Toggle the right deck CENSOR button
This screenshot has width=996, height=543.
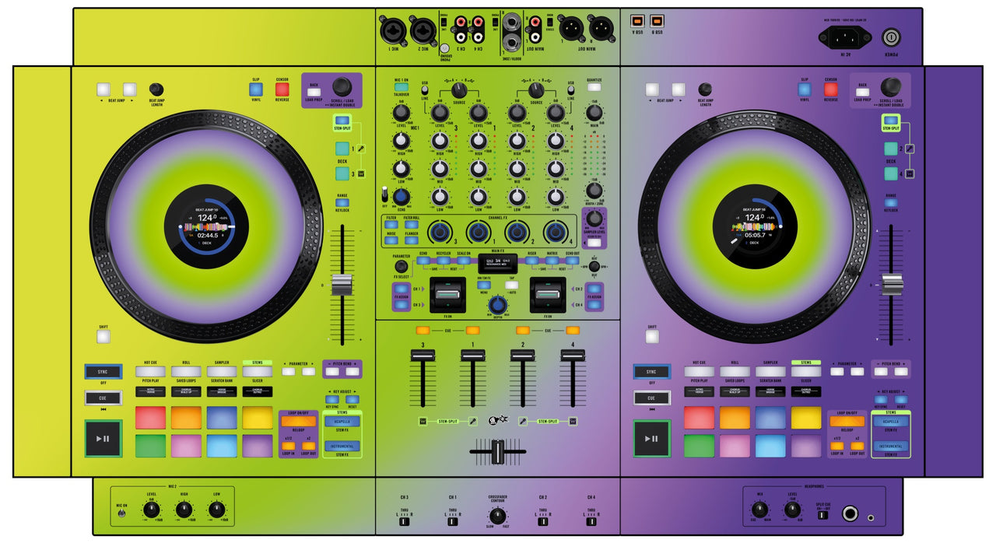(x=830, y=89)
